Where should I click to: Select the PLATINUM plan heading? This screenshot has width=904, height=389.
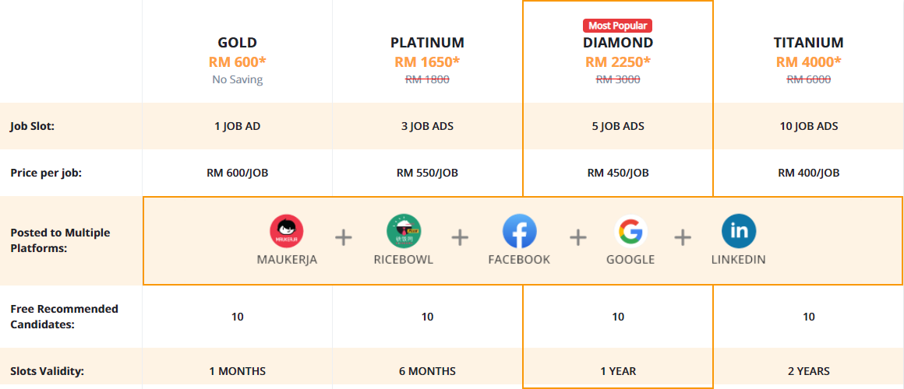(x=427, y=43)
